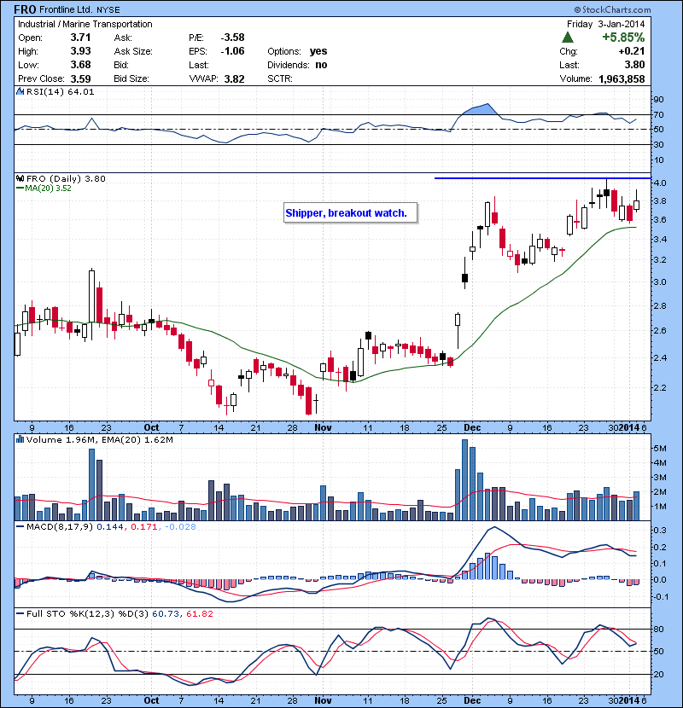Click the MACD signal value 0.171
Screen dimensions: 683x708
pyautogui.click(x=143, y=526)
